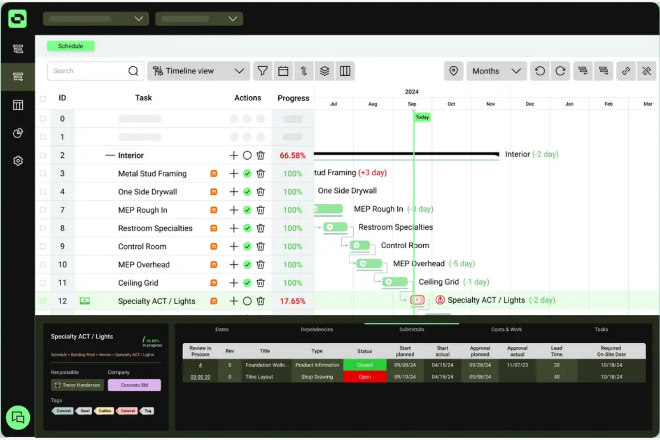Tick the checkbox for MEP Overhead row
The image size is (660, 440).
point(43,264)
